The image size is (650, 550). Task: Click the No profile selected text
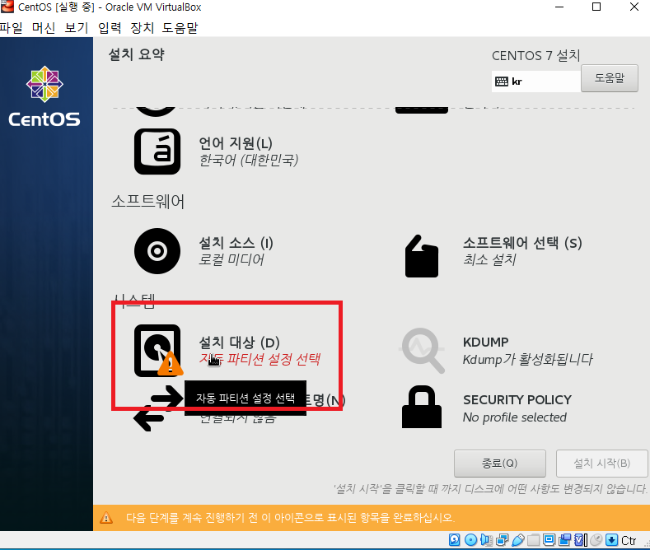514,417
